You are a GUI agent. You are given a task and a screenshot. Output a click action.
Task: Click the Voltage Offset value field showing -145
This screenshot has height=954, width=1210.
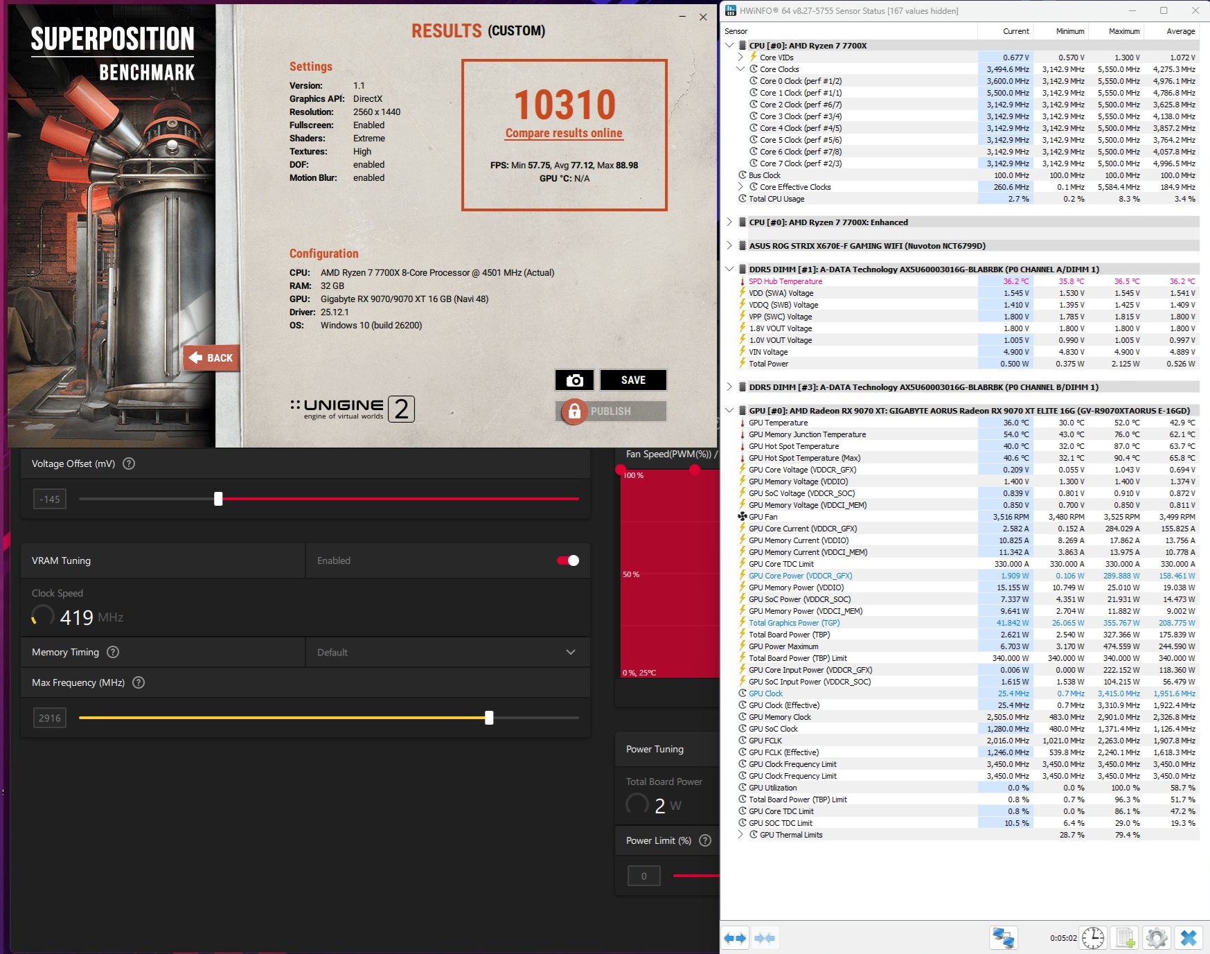pos(50,499)
